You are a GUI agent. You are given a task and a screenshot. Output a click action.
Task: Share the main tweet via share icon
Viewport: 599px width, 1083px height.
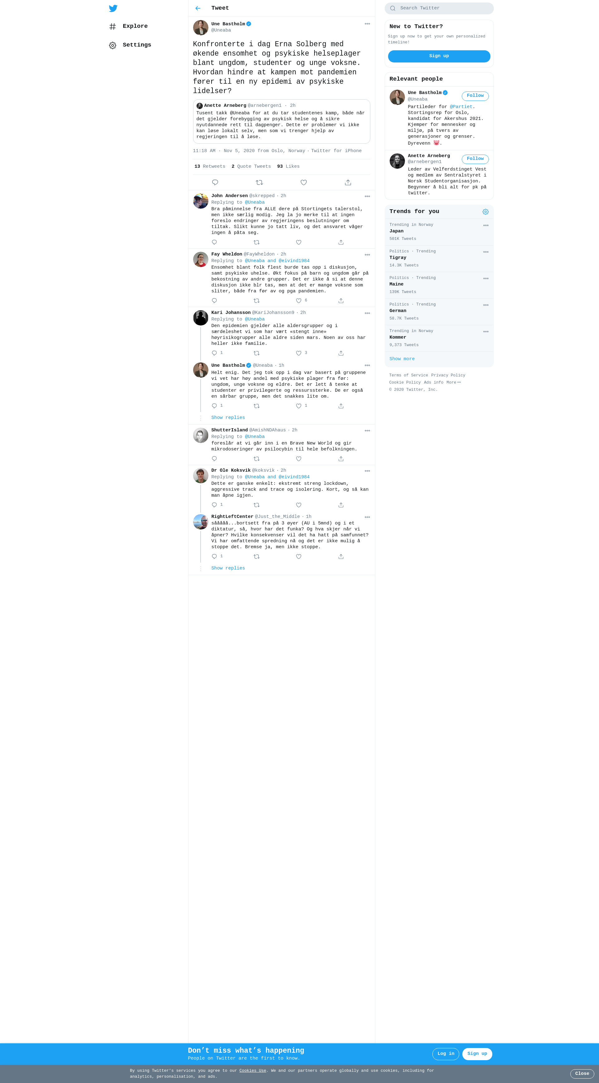348,182
